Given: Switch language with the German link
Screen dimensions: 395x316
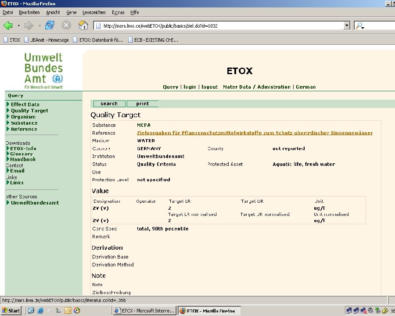Looking at the screenshot, I should coord(306,87).
